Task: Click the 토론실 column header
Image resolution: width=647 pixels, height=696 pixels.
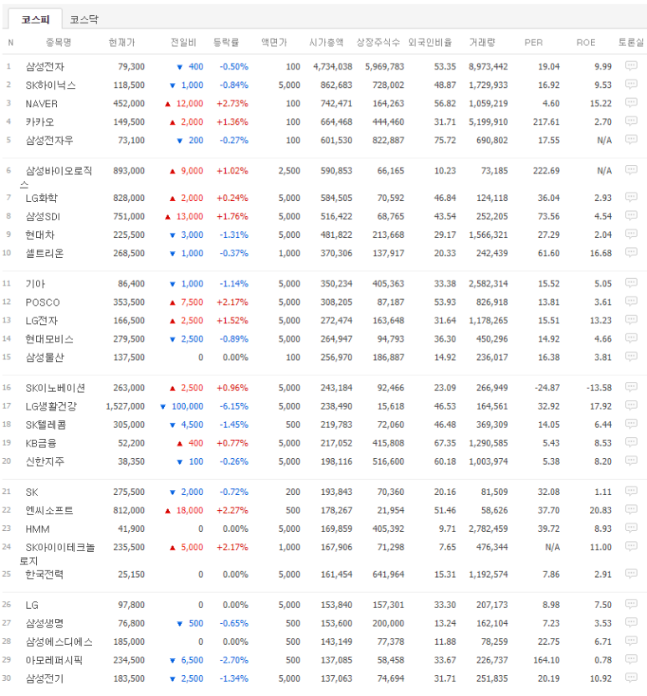Action: click(630, 42)
